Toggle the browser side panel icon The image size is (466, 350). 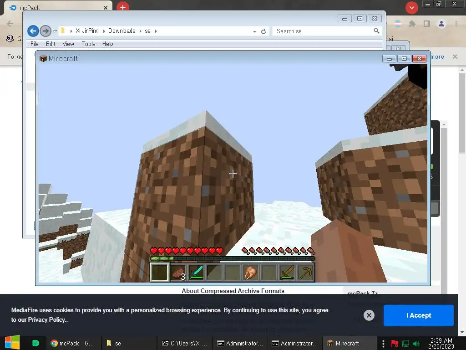427,24
